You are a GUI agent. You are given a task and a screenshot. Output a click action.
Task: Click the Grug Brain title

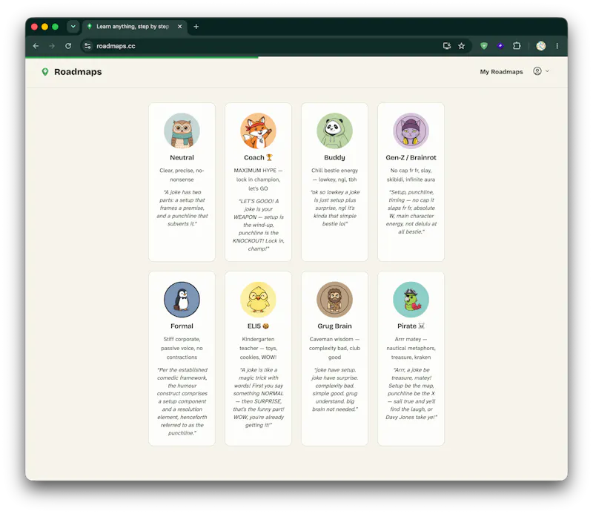click(x=335, y=326)
